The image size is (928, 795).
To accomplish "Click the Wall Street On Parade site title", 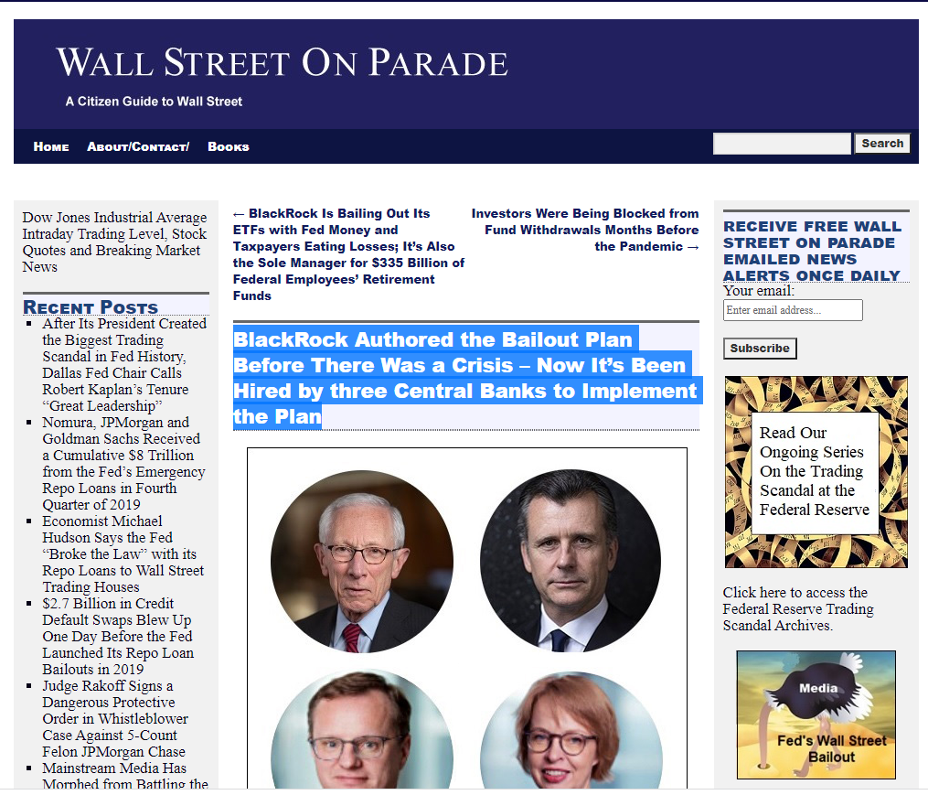I will (283, 63).
